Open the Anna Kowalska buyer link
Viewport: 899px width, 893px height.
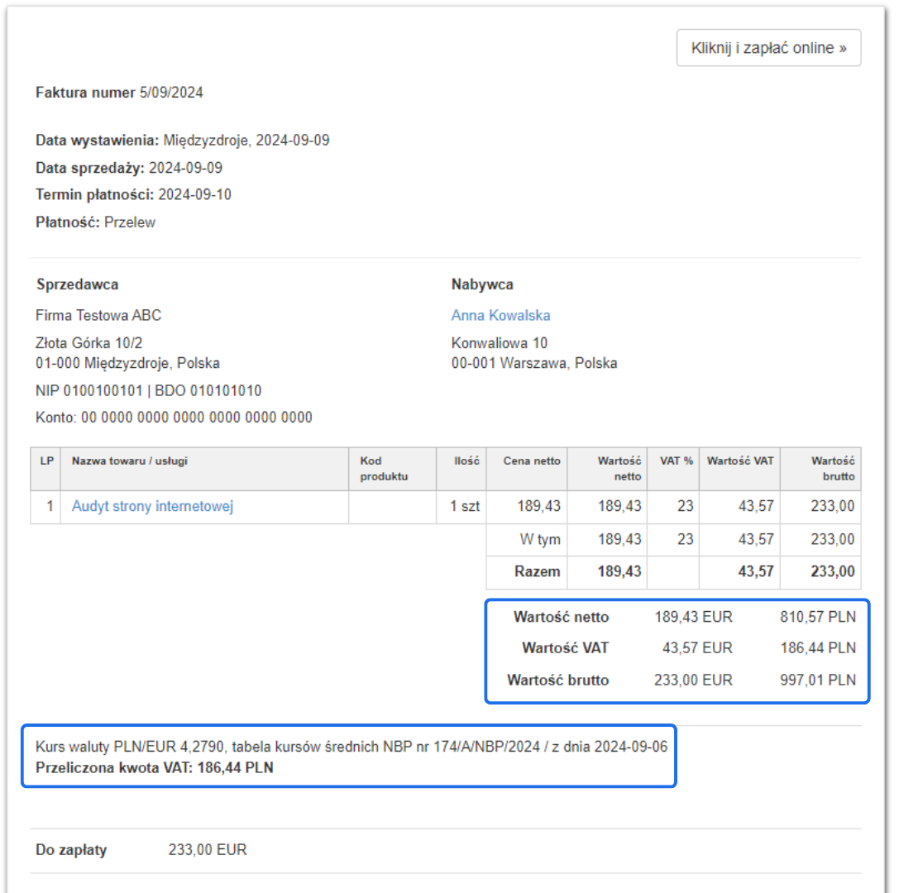(500, 315)
